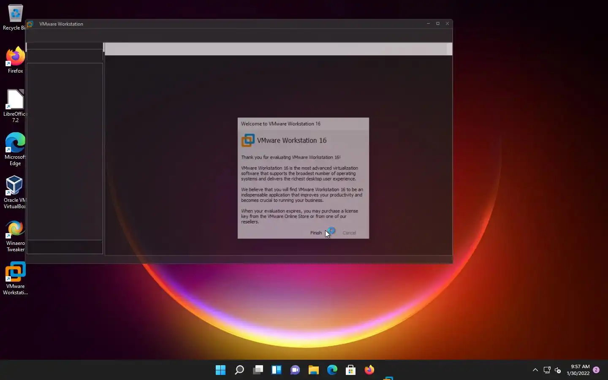Image resolution: width=608 pixels, height=380 pixels.
Task: Launch Microsoft Edge from the taskbar
Action: coord(332,370)
